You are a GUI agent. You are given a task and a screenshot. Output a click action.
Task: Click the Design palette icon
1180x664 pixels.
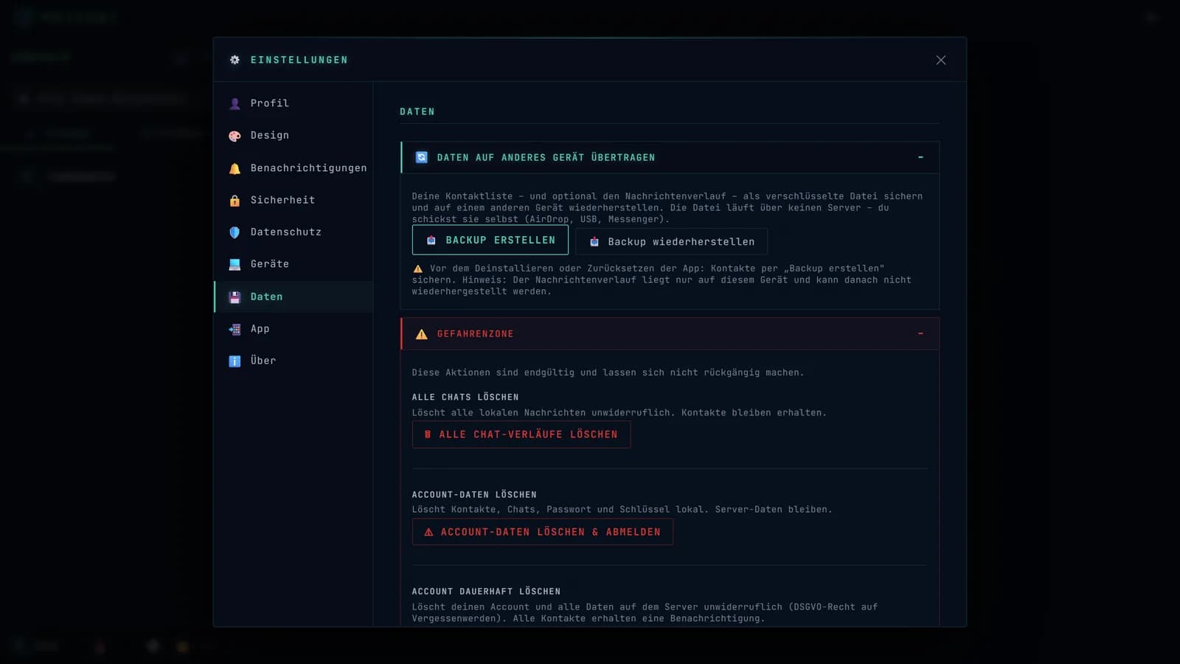(235, 136)
